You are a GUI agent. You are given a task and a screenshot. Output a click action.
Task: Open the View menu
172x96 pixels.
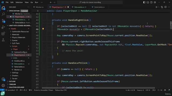point(27,2)
